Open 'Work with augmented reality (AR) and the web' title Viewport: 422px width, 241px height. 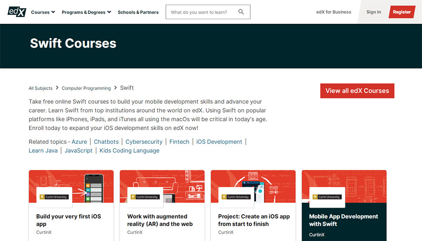[160, 220]
